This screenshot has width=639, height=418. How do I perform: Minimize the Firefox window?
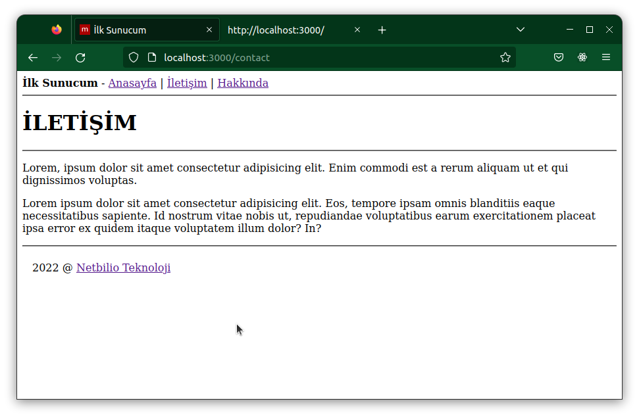570,30
